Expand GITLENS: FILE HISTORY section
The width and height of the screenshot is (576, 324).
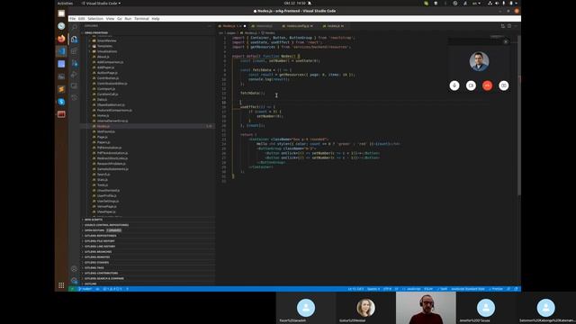[148, 241]
